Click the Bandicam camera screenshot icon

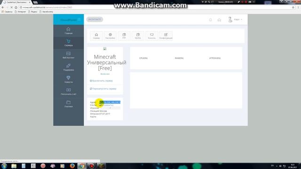[x=250, y=2]
